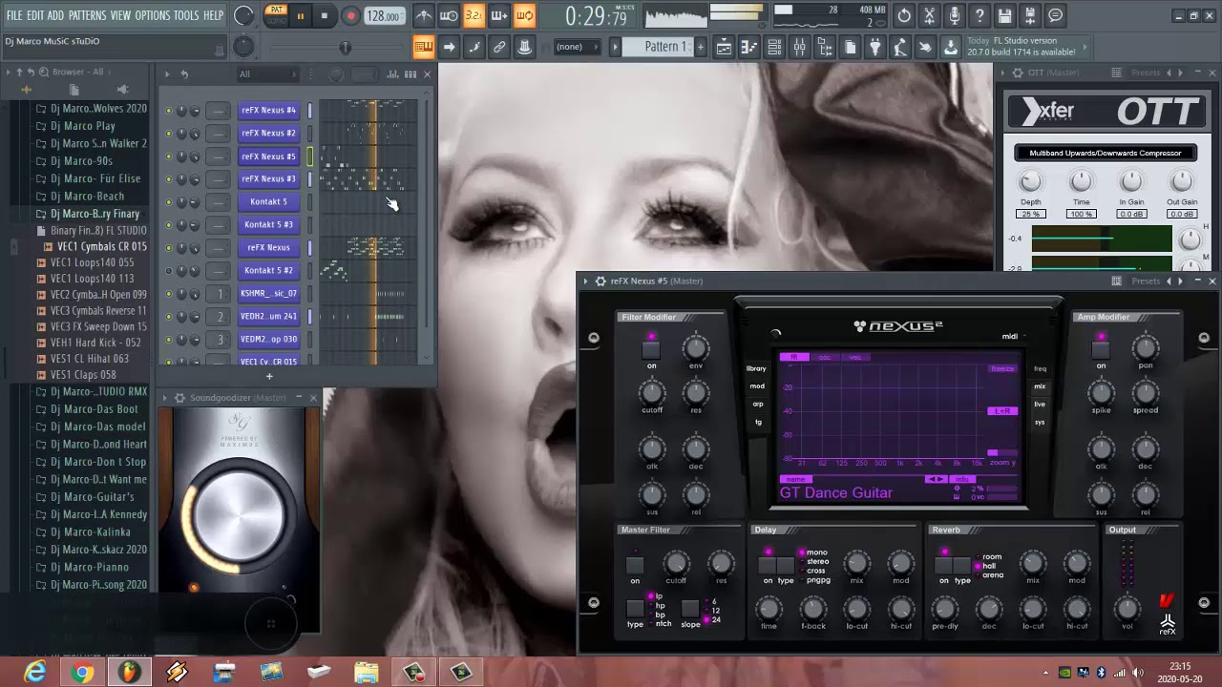Open the HELP menu

pyautogui.click(x=213, y=15)
